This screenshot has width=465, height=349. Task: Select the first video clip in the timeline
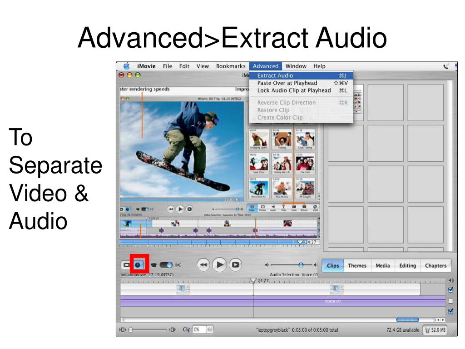(187, 289)
